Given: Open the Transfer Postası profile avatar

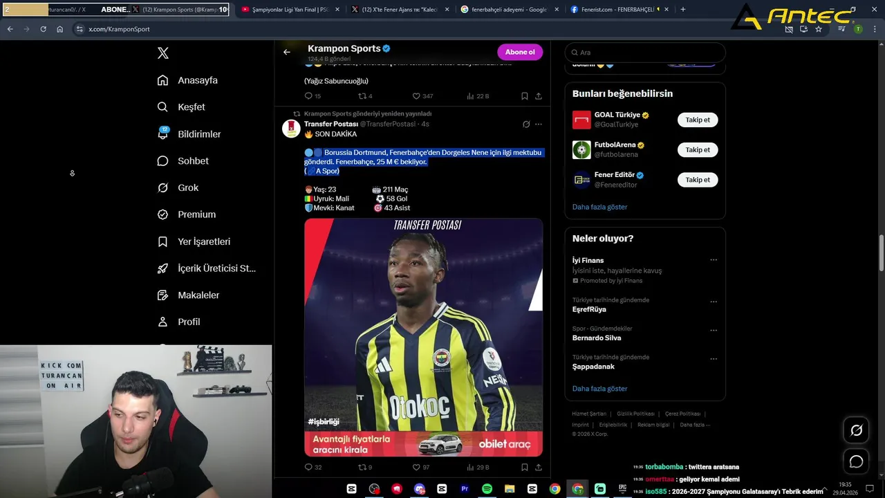Looking at the screenshot, I should pyautogui.click(x=291, y=128).
